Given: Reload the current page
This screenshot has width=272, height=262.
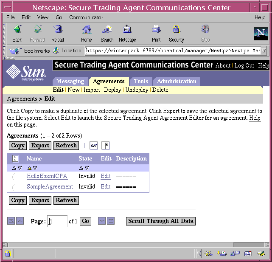Looking at the screenshot, I should pos(58,29).
